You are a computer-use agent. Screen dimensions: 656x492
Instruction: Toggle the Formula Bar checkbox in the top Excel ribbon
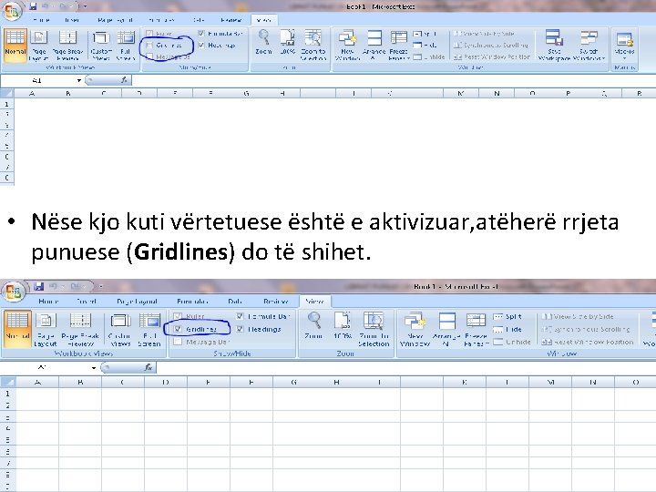click(201, 33)
